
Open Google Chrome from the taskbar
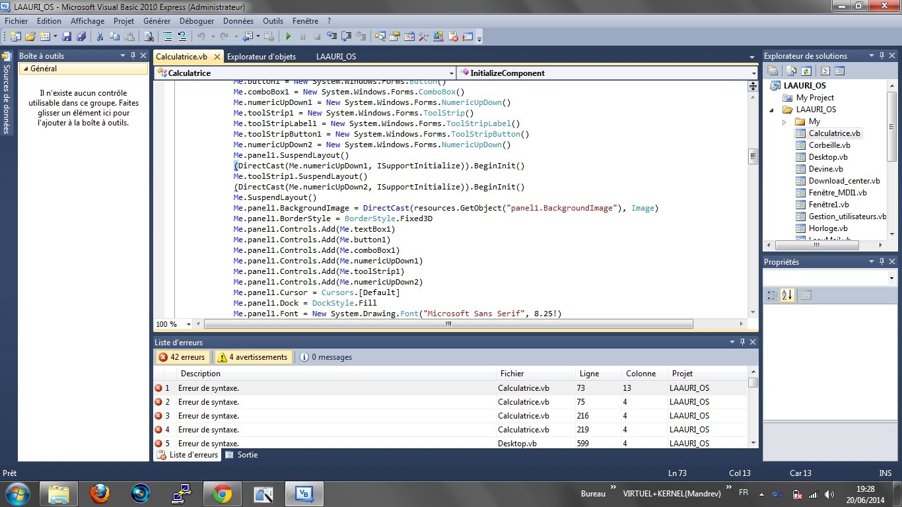point(222,493)
